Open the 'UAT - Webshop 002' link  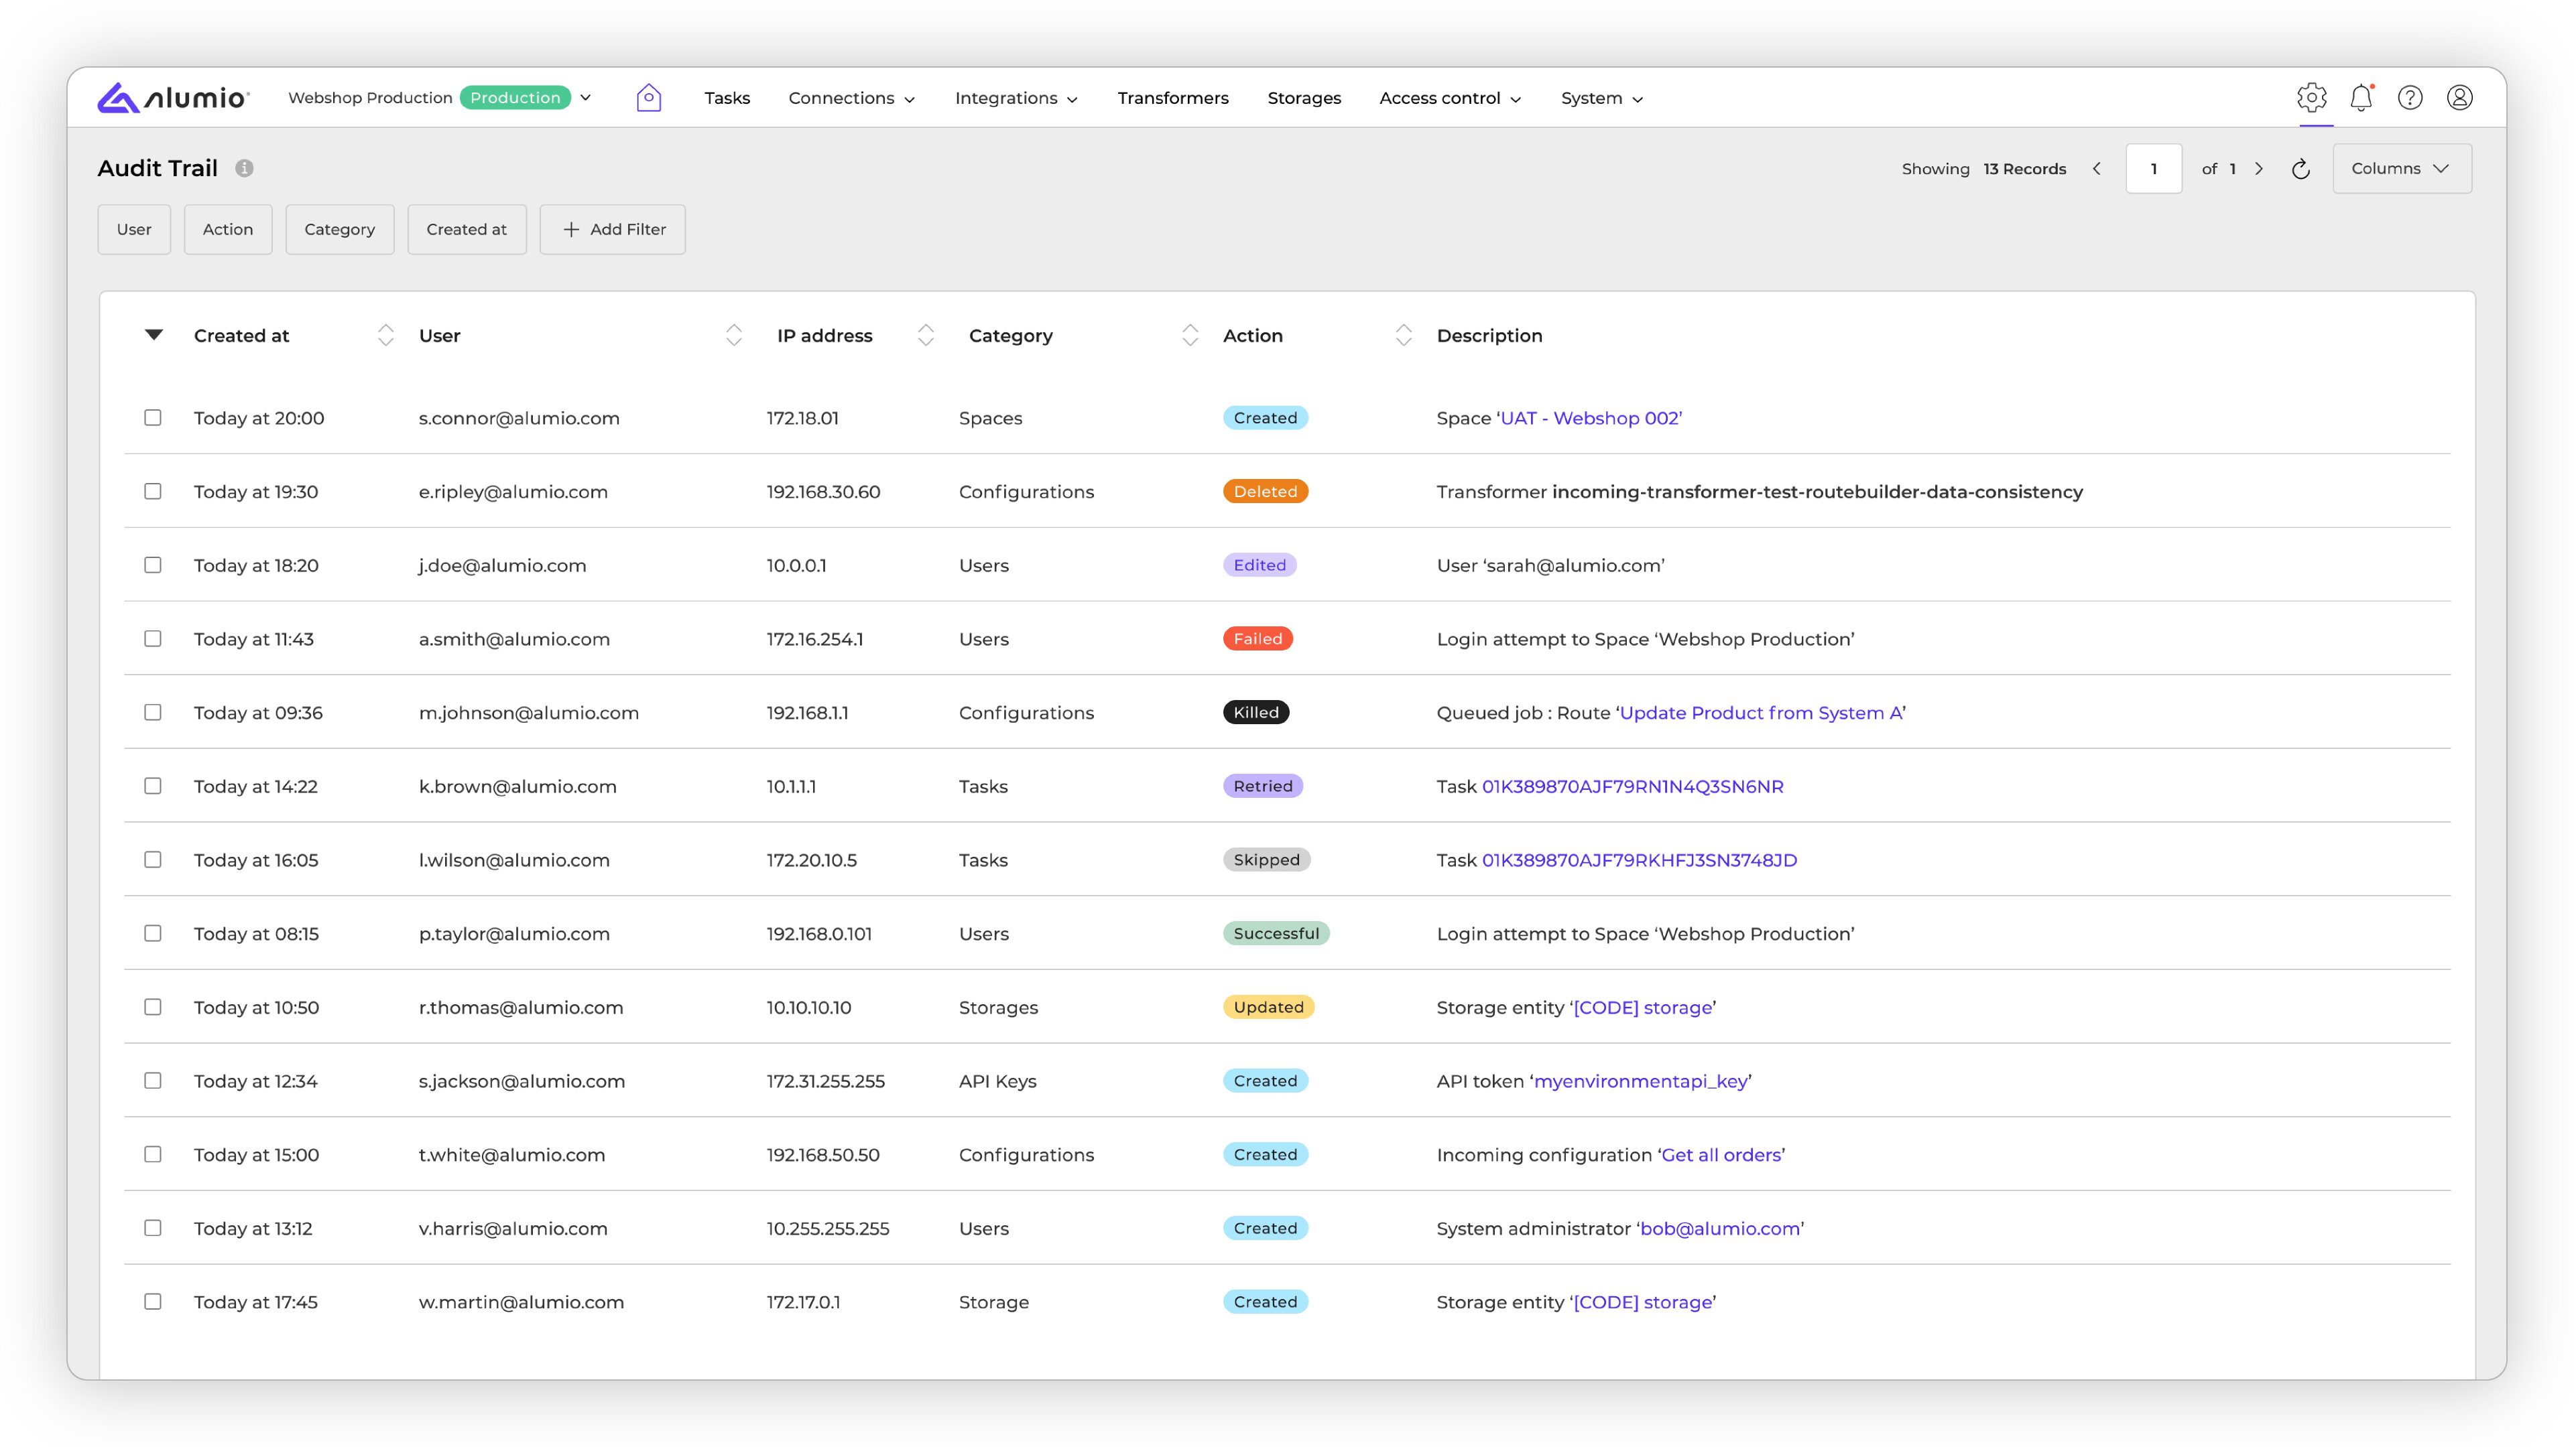(x=1590, y=419)
